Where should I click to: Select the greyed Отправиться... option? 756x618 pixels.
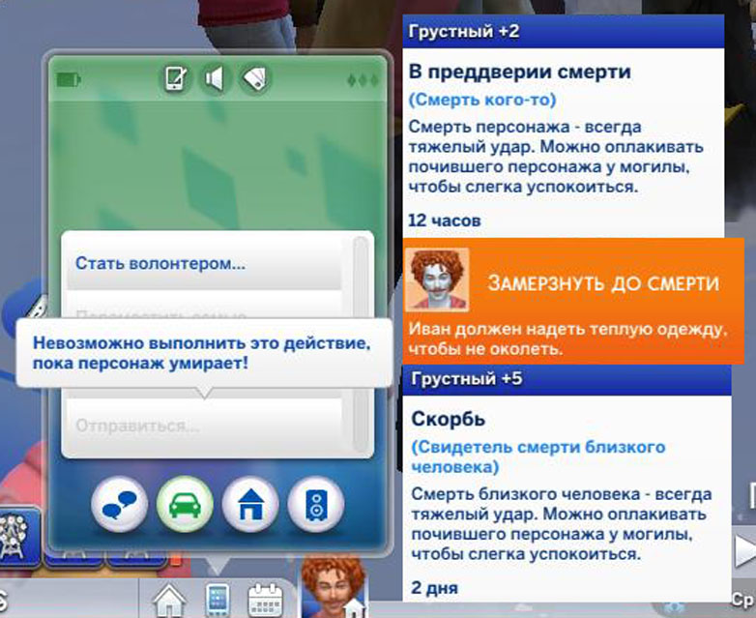(204, 426)
